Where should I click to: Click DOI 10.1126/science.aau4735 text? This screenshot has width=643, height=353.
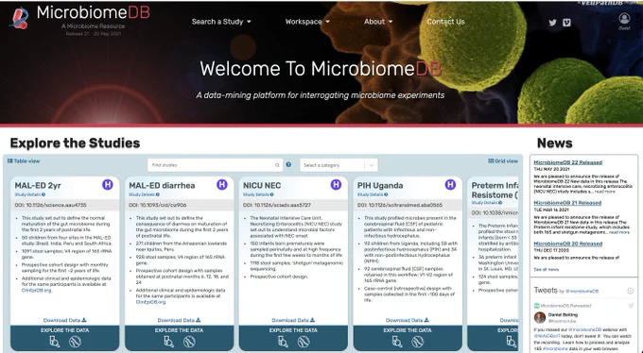click(50, 205)
